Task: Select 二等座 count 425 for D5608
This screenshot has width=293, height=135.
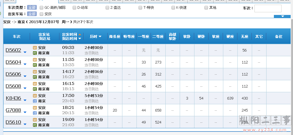Action: click(158, 86)
